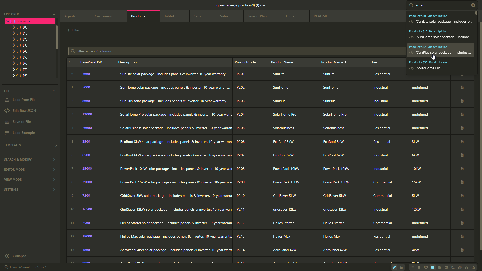482x271 pixels.
Task: Click the filter across columns search field
Action: [176, 51]
